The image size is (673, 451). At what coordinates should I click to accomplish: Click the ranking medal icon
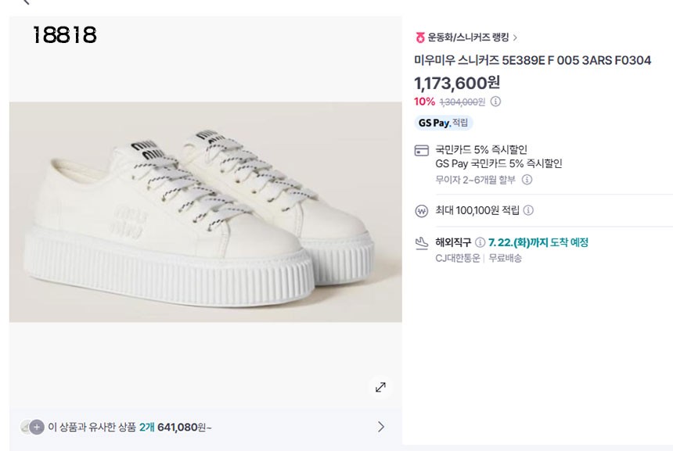[x=420, y=37]
